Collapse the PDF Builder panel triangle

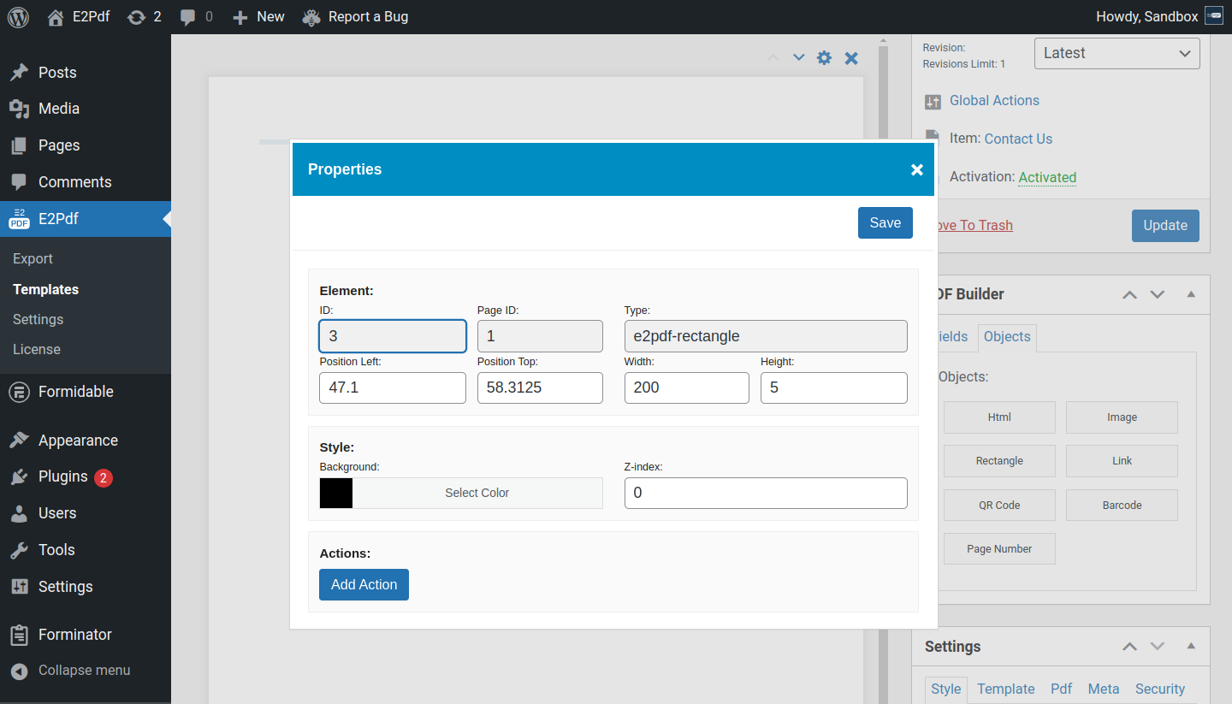1190,294
